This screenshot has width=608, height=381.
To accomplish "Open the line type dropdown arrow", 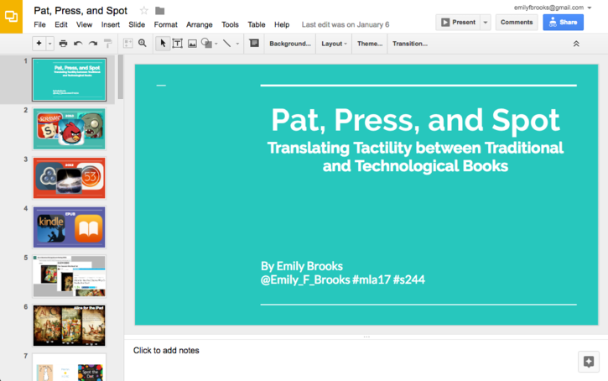I will [237, 44].
